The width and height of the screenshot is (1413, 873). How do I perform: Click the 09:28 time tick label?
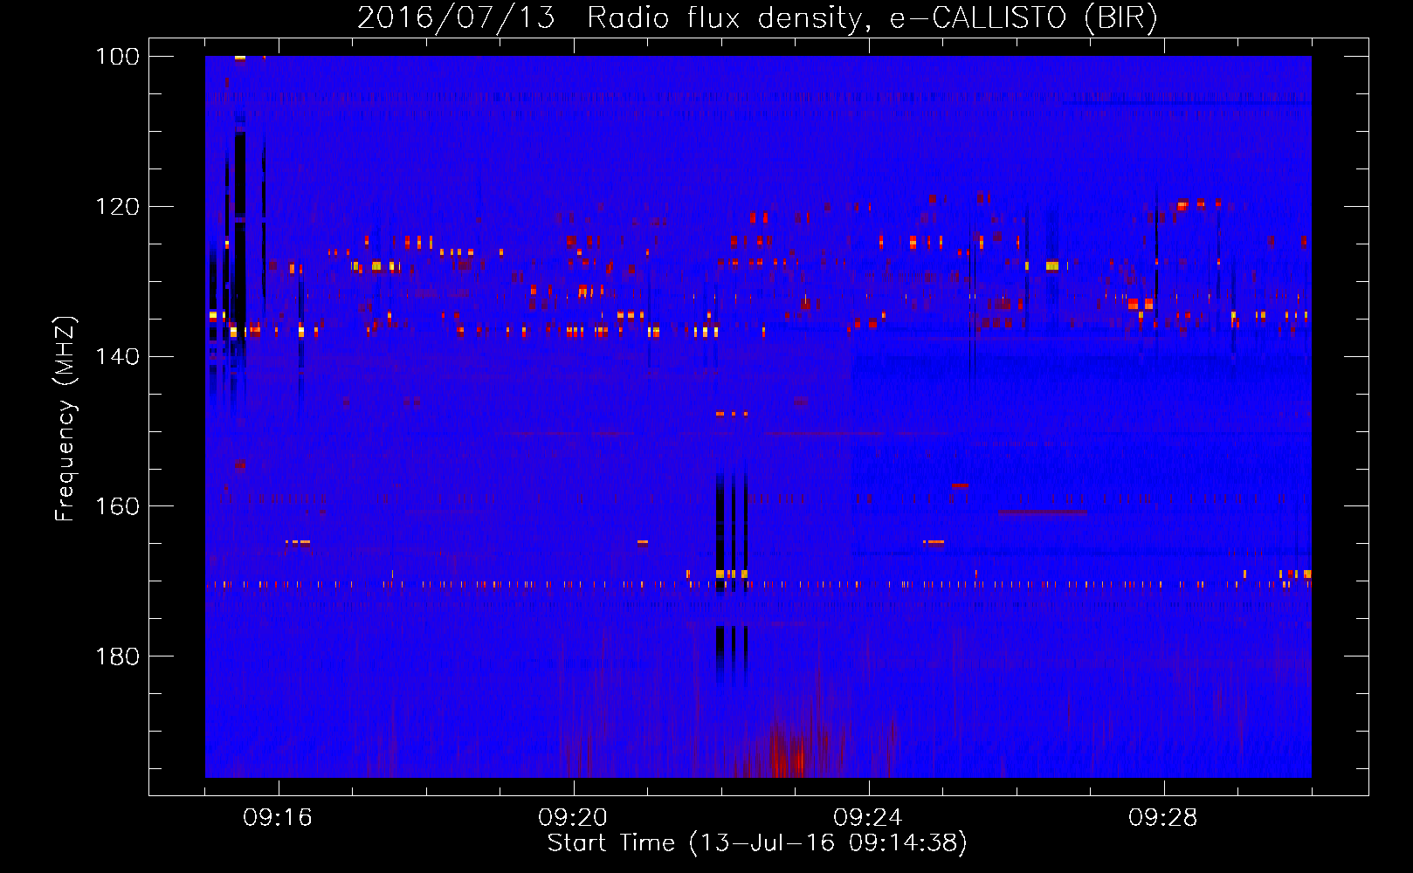click(x=1163, y=818)
